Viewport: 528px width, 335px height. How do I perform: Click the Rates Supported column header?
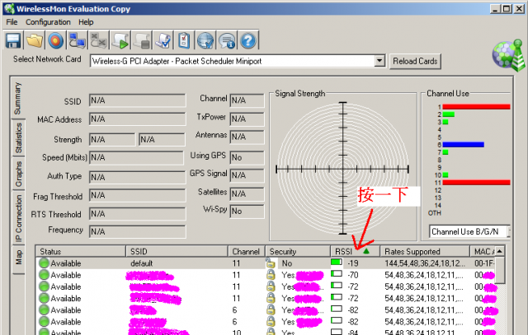coord(425,251)
